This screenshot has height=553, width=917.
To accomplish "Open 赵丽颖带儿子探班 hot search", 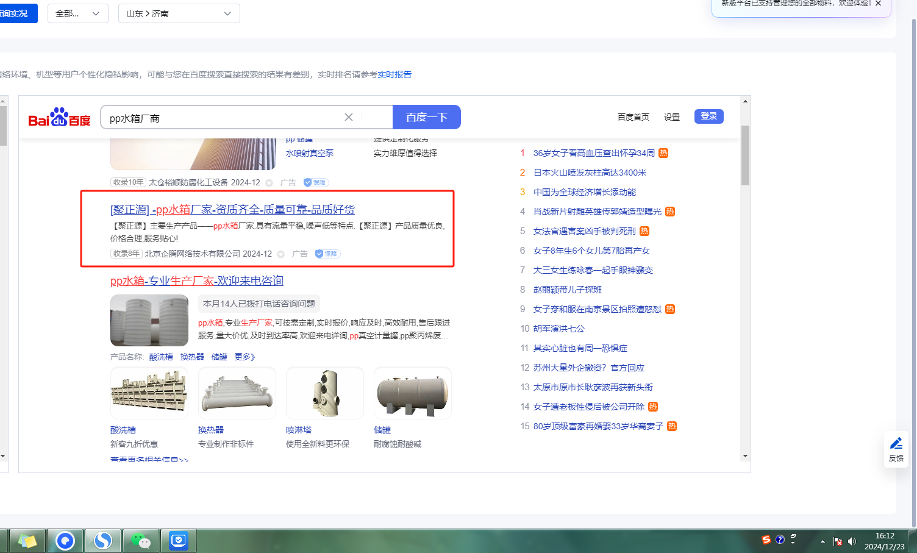I will (568, 290).
